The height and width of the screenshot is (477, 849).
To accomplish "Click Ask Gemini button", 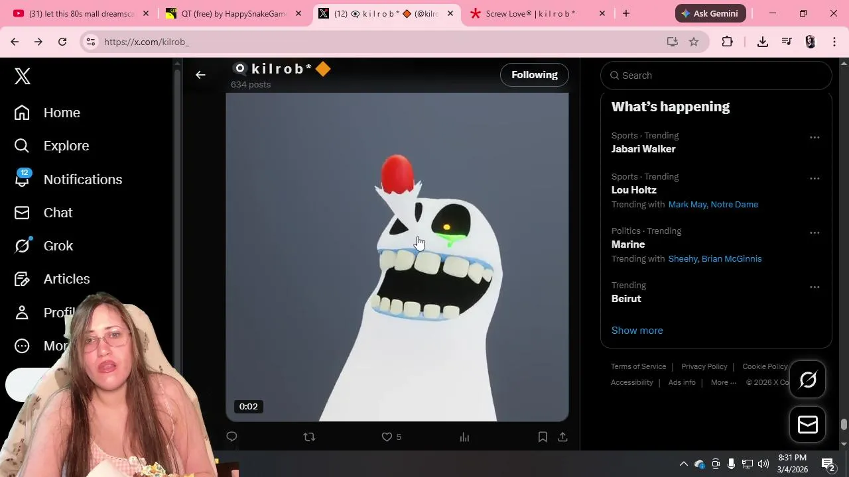I will tap(710, 13).
